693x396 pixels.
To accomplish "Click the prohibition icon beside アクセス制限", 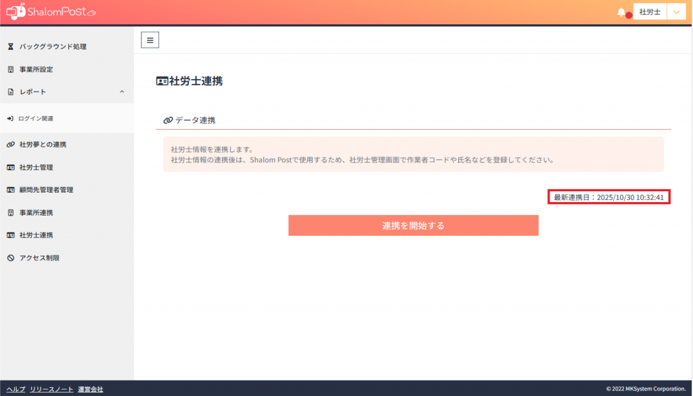I will 10,258.
